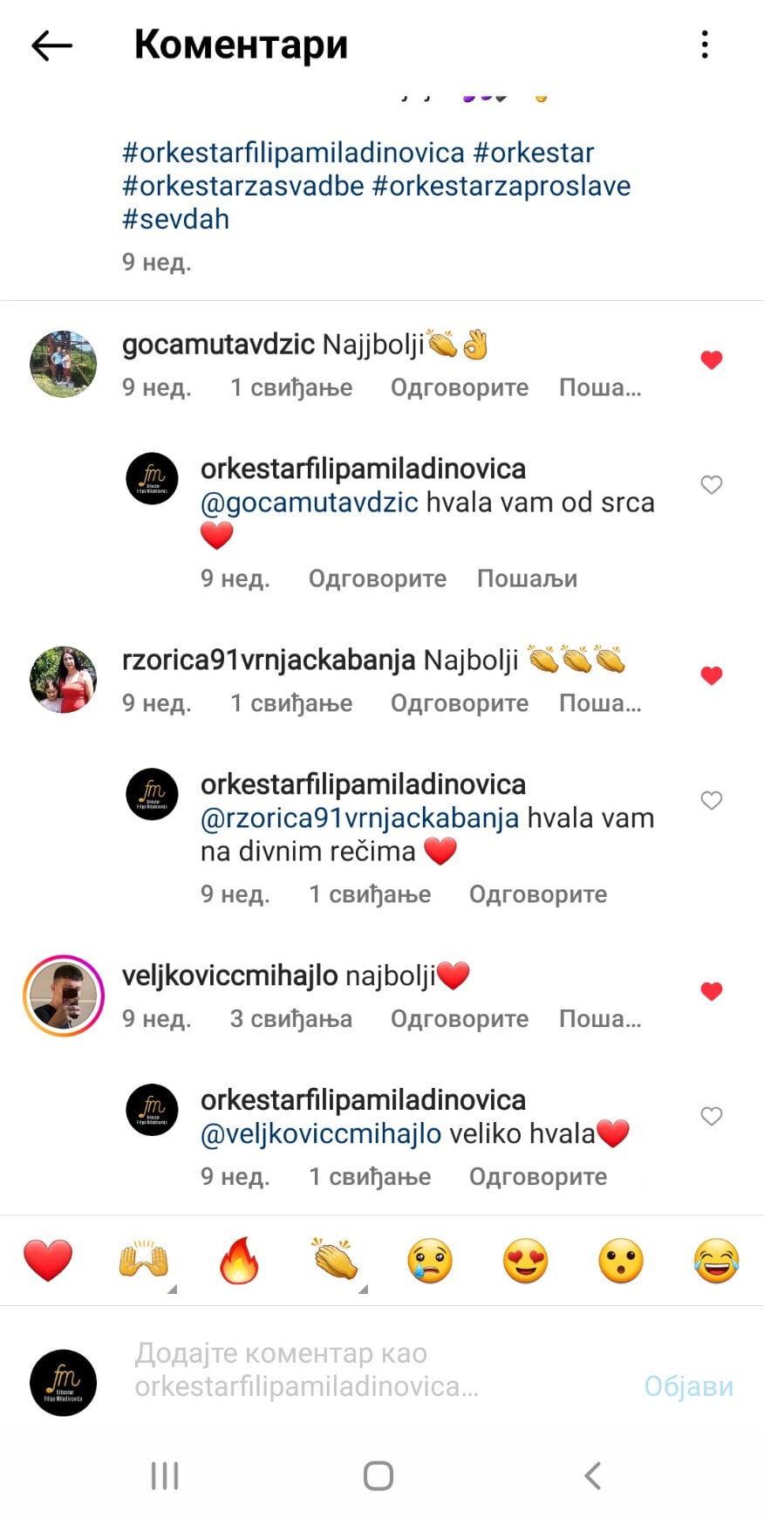Open the #orkestarzasvadbe hashtag
764x1519 pixels.
[x=243, y=186]
